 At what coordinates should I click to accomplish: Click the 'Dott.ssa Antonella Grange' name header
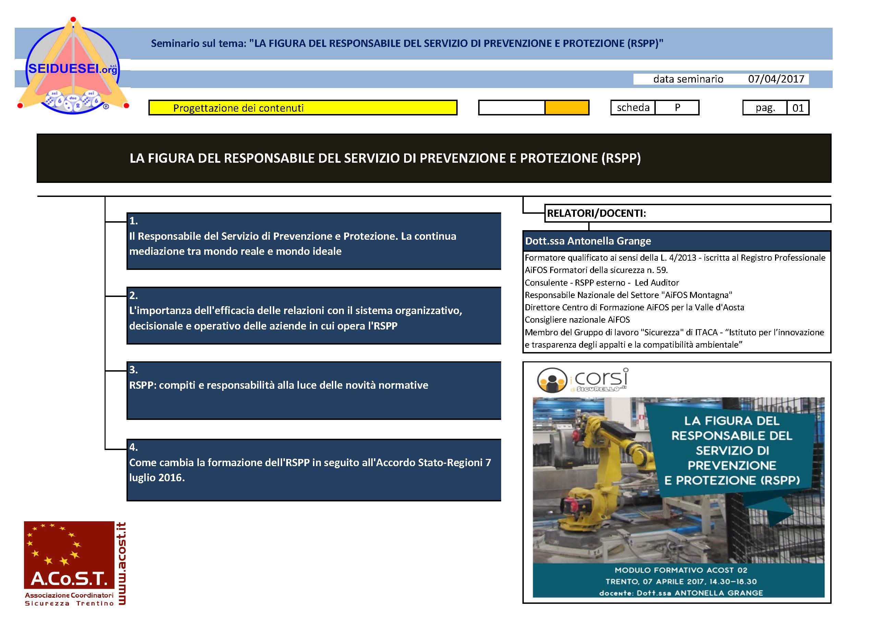677,241
